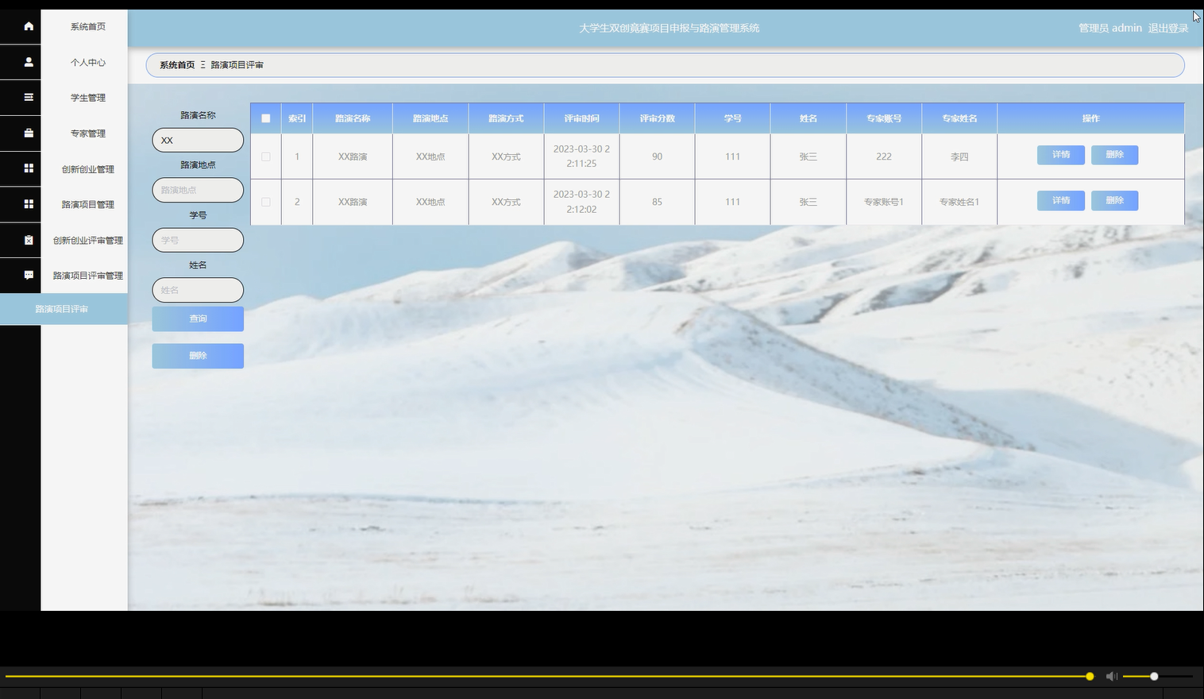
Task: Click the 查询 search button
Action: click(x=198, y=319)
